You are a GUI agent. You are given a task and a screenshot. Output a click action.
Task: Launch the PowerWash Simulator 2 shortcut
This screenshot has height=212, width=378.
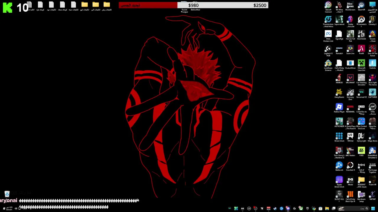(x=372, y=153)
